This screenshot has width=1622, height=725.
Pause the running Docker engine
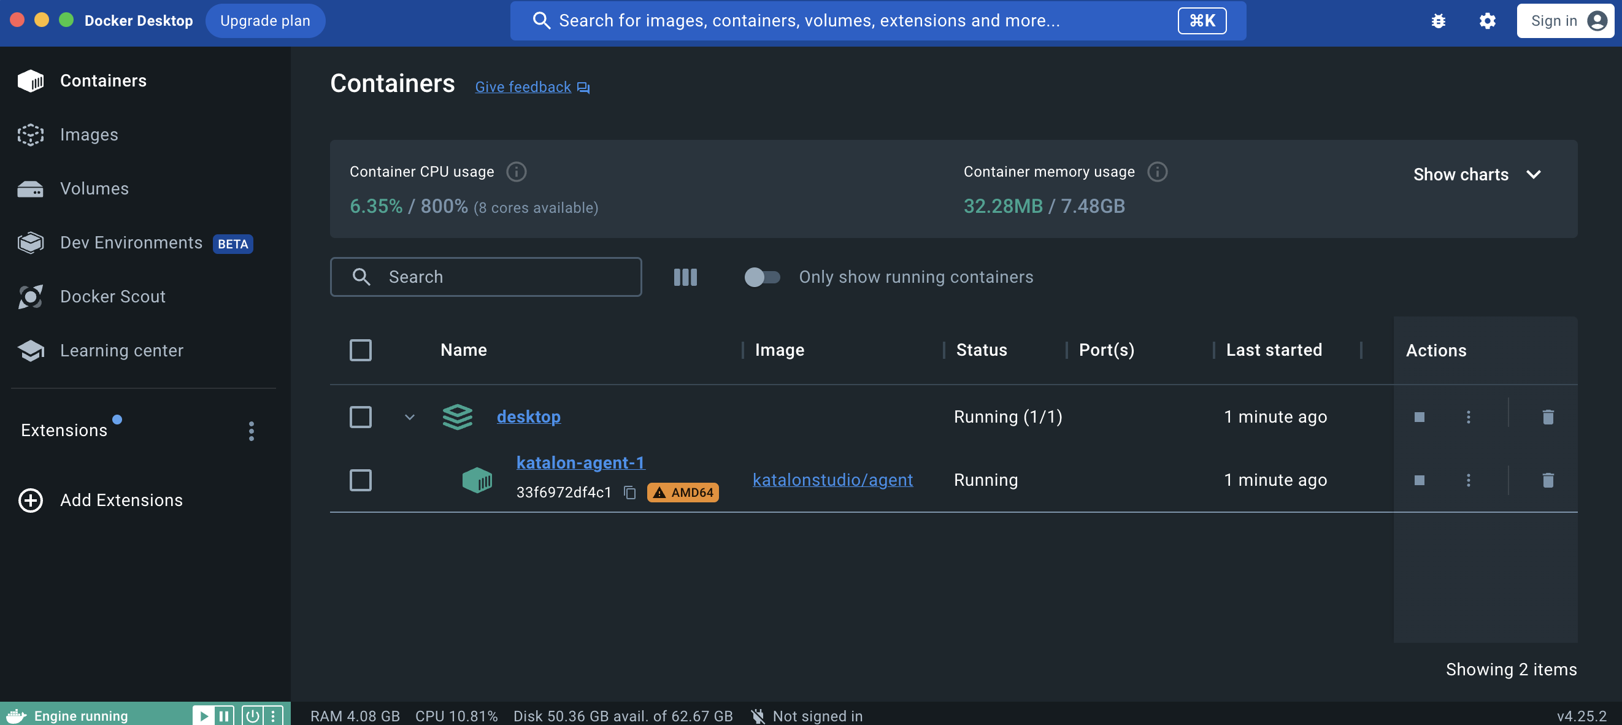[x=224, y=716]
